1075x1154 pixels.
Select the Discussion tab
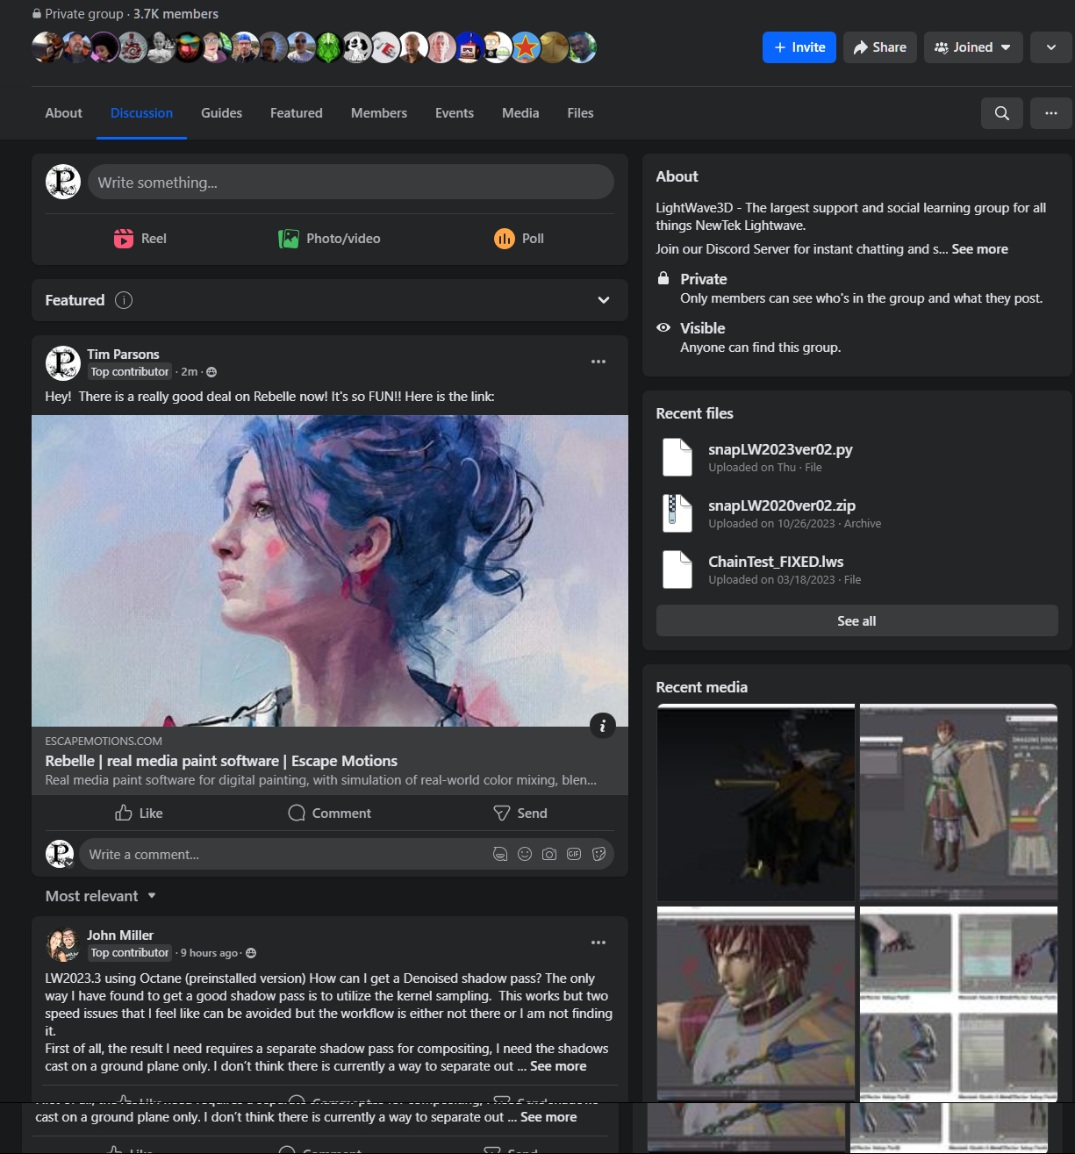point(141,113)
